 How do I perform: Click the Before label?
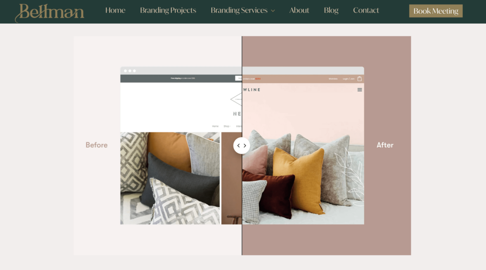[x=96, y=145]
